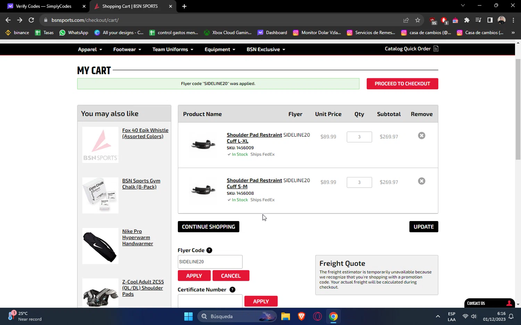Apply the flyer code SIDELINE20

tap(194, 276)
